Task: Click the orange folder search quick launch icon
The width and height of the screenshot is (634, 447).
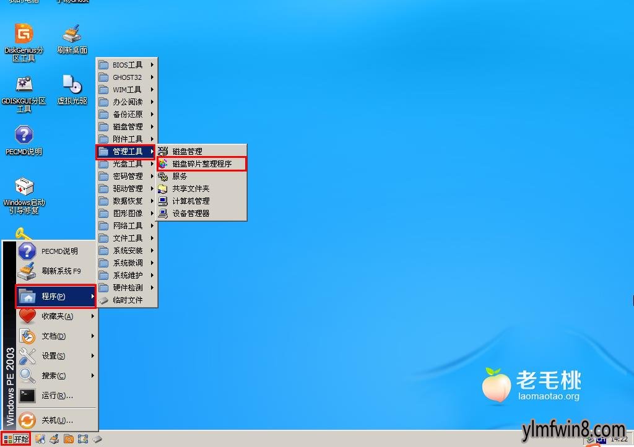Action: [x=68, y=439]
